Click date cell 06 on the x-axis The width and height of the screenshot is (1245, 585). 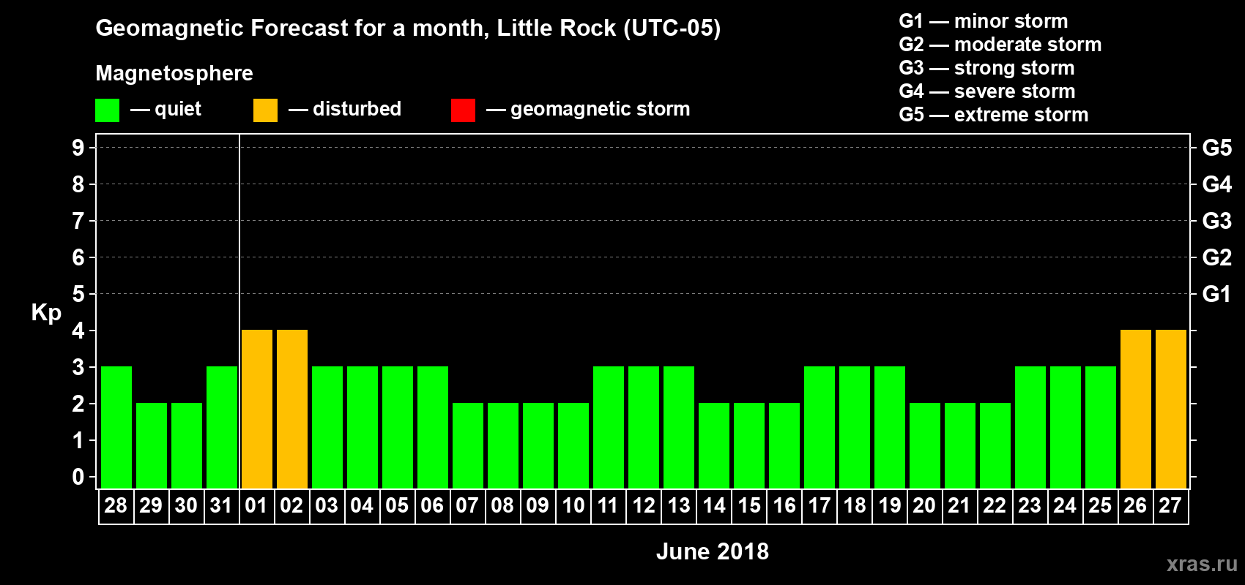(x=433, y=506)
